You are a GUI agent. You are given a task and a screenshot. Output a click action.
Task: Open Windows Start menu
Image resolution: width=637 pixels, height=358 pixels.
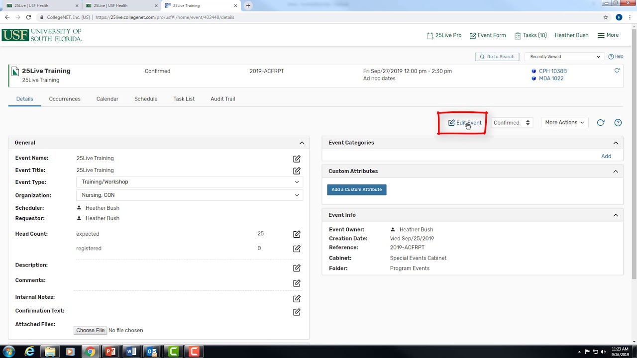pyautogui.click(x=9, y=352)
